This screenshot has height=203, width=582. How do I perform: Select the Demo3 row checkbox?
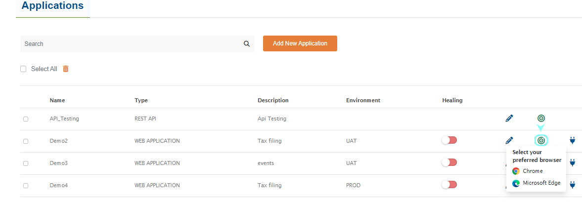26,163
